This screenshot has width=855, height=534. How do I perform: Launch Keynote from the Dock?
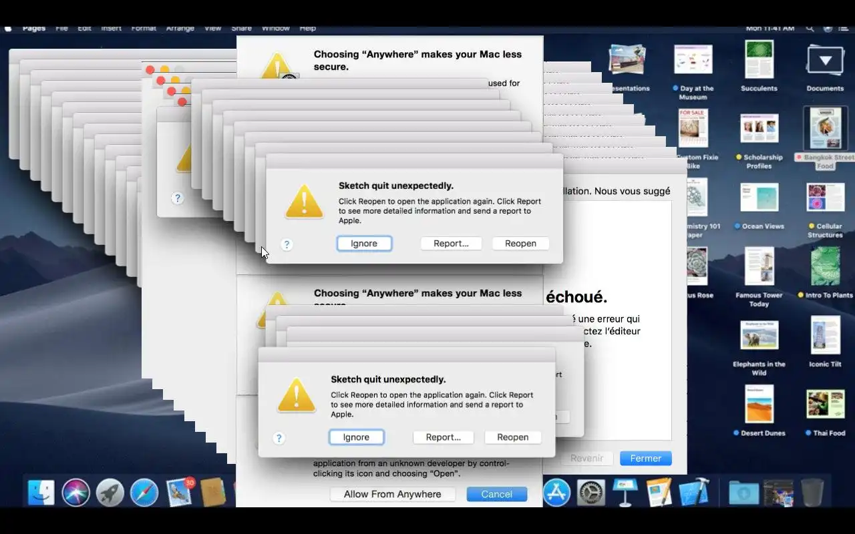(625, 493)
